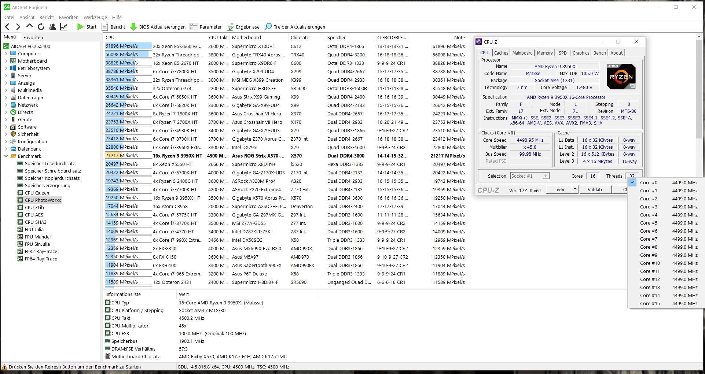The image size is (705, 374).
Task: Open the graph chart toolbar icon
Action: 64,27
